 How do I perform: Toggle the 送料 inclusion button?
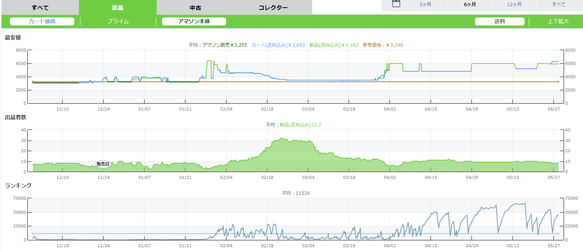point(500,21)
